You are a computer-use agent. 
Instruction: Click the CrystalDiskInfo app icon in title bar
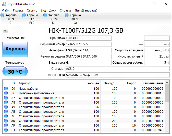[x=4, y=4]
